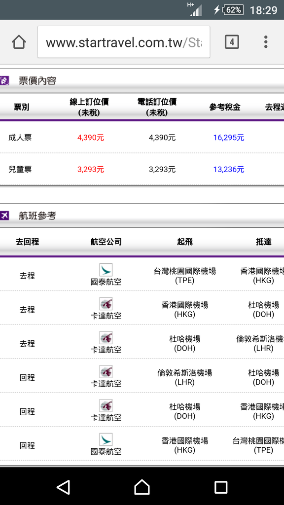Screen dimensions: 284x505
Task: Tap Qatar Airways logo in HKG to DOH outbound row
Action: [x=106, y=304]
